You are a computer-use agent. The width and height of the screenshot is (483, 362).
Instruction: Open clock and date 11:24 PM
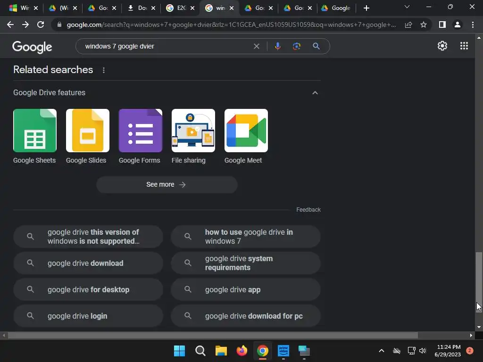tap(448, 351)
